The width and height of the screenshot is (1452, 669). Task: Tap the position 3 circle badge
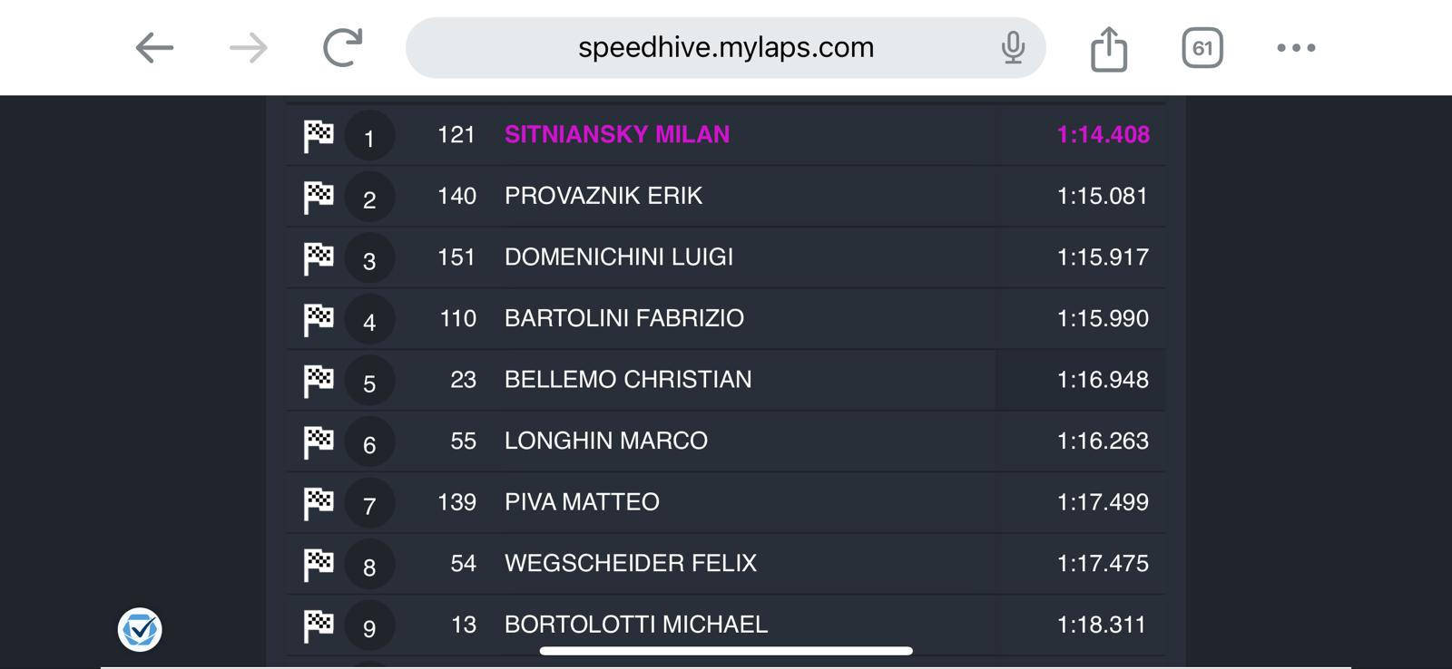point(369,260)
